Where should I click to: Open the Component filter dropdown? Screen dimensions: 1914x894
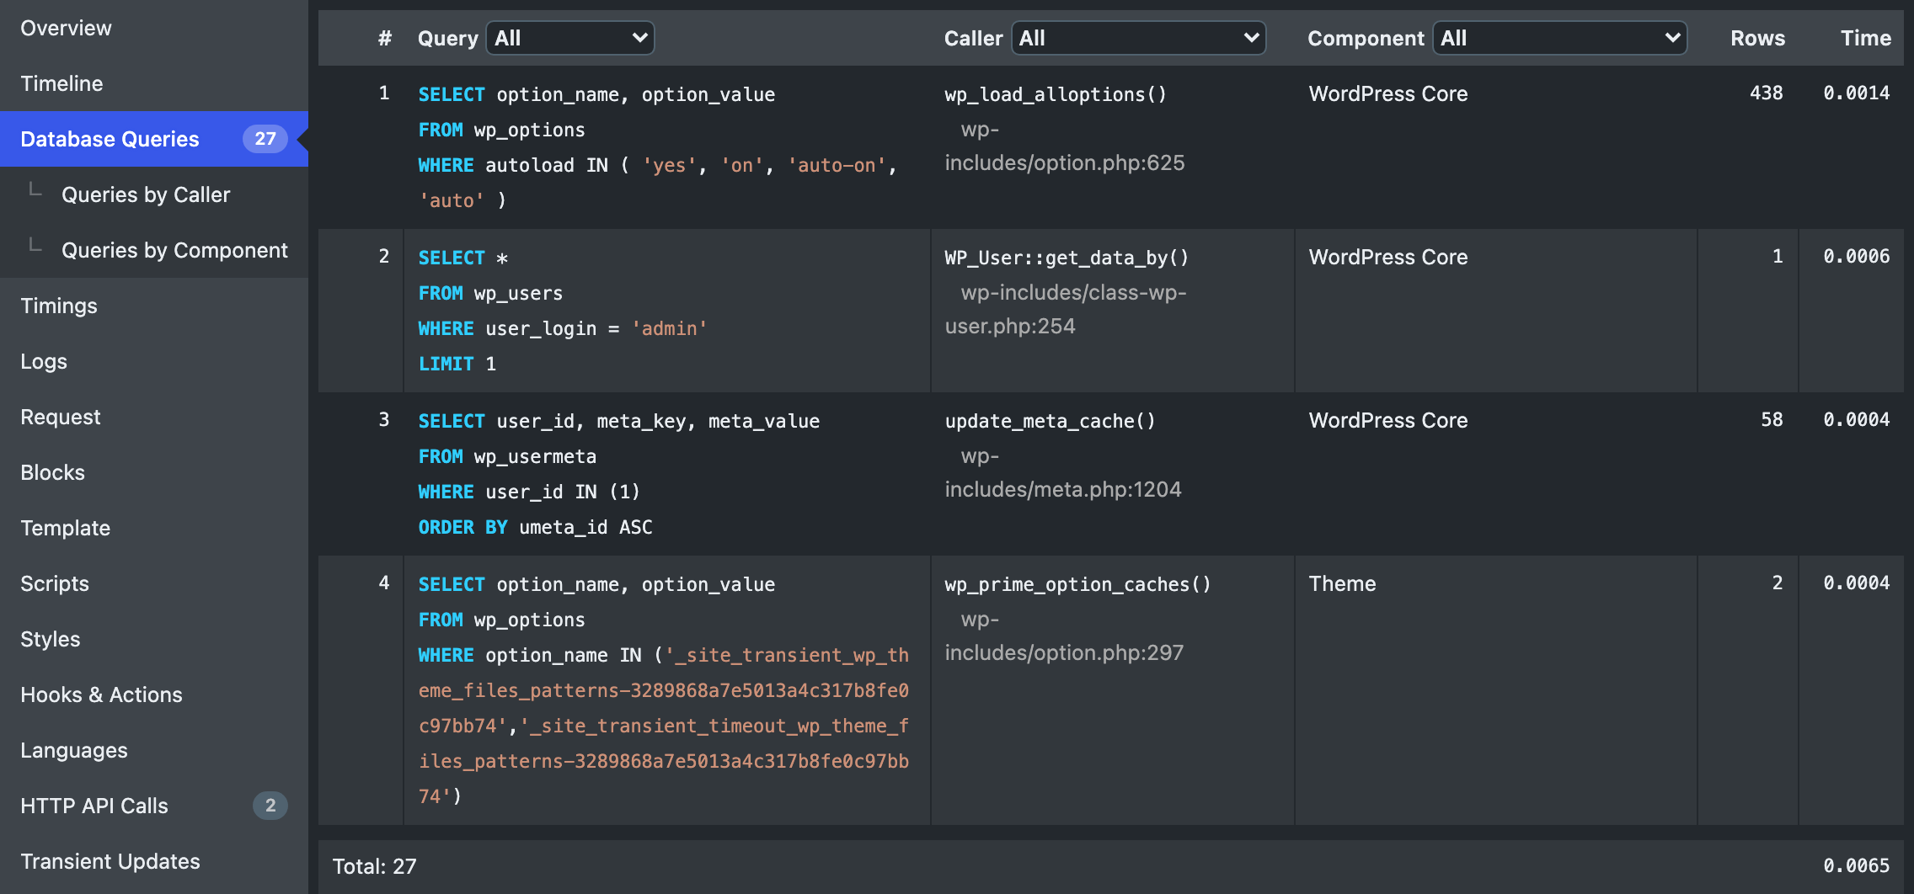[x=1559, y=38]
